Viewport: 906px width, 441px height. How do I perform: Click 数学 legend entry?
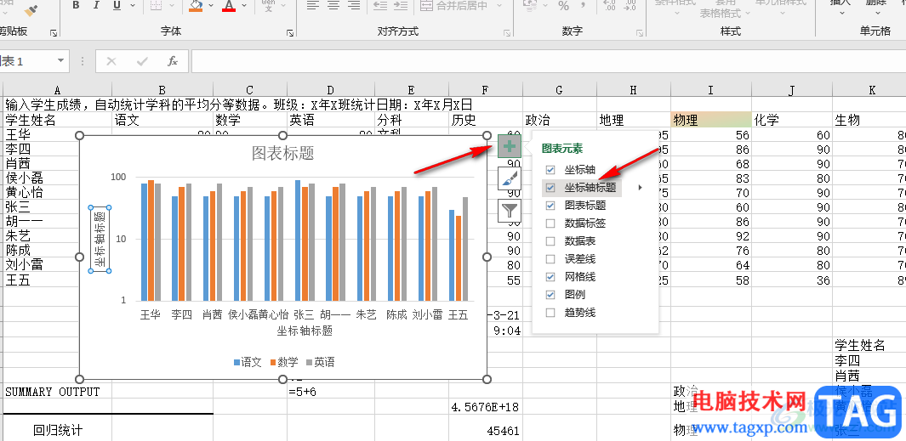[283, 363]
